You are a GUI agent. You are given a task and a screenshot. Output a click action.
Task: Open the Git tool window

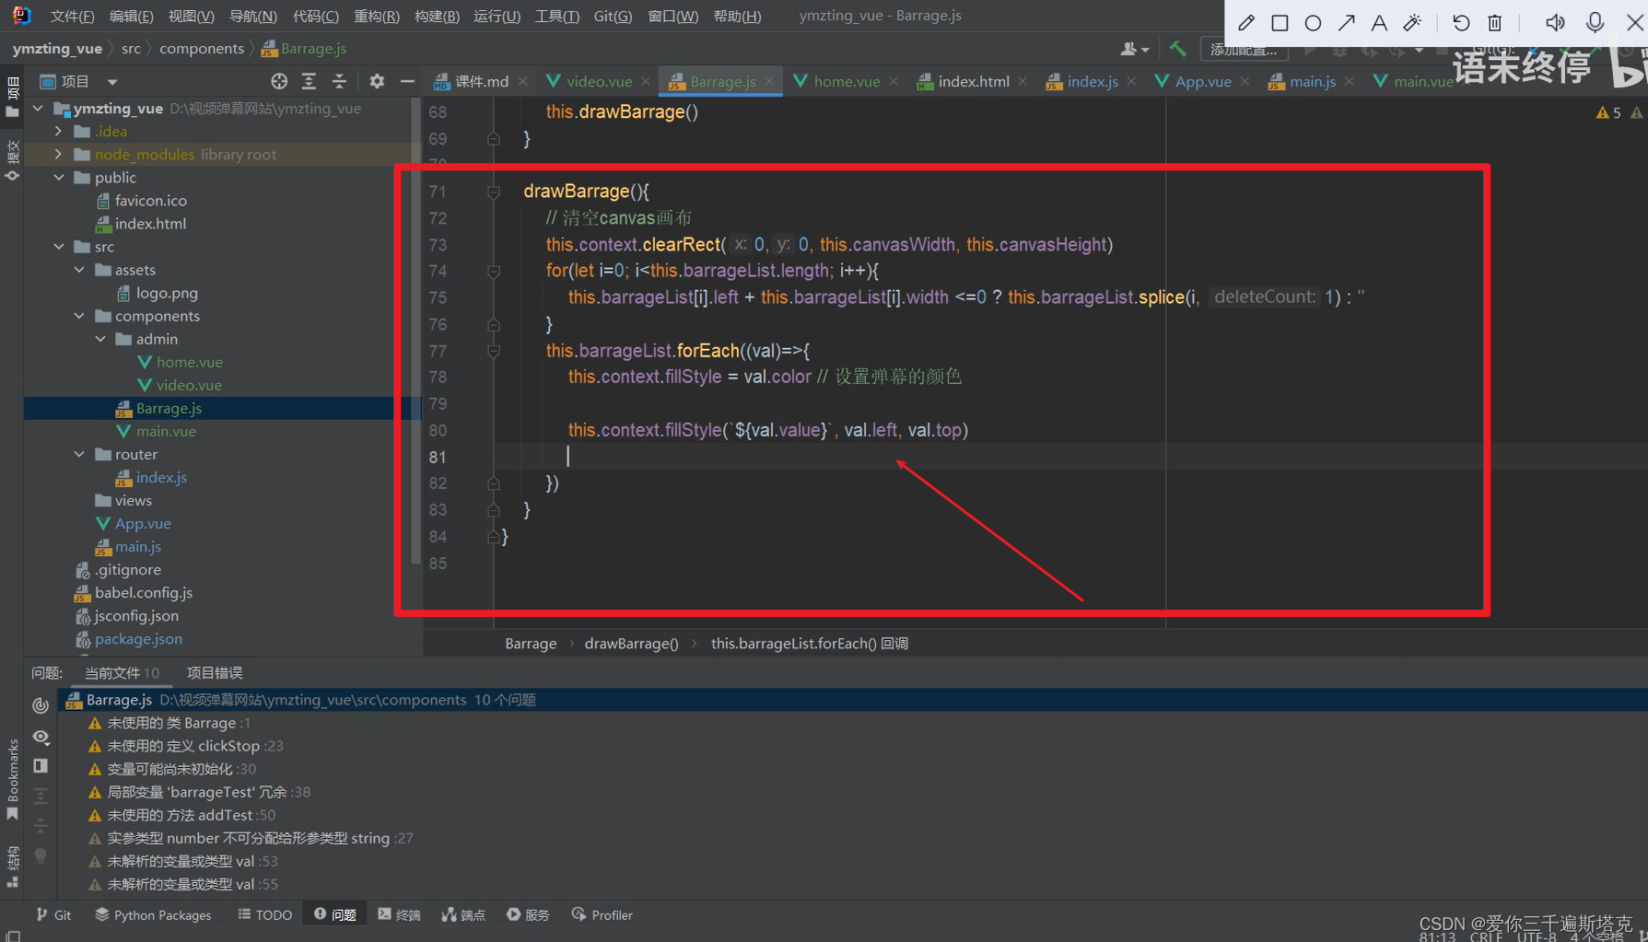click(x=53, y=915)
